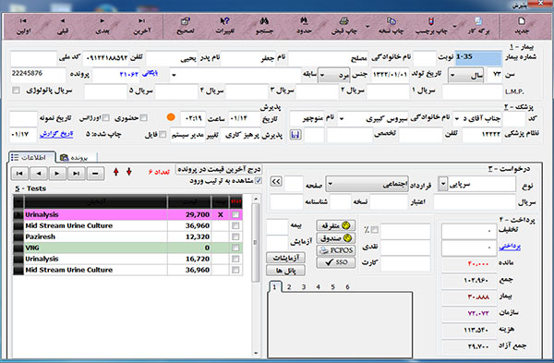Toggle the حضوری checkbox
Image resolution: width=554 pixels, height=363 pixels.
tap(143, 117)
